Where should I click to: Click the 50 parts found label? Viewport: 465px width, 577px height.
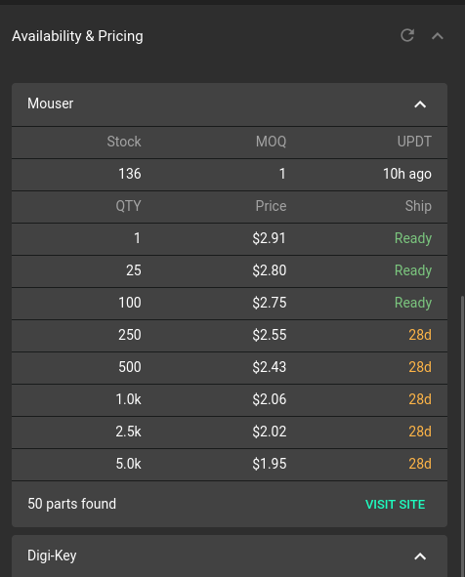pyautogui.click(x=71, y=504)
